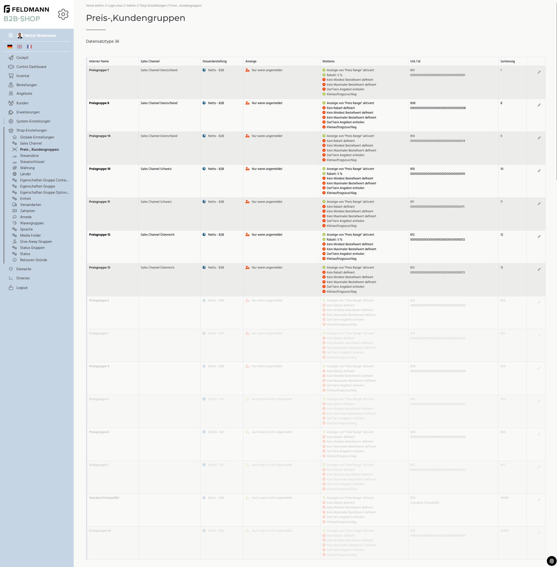Expand Diverses menu section
The height and width of the screenshot is (567, 557).
coord(23,278)
